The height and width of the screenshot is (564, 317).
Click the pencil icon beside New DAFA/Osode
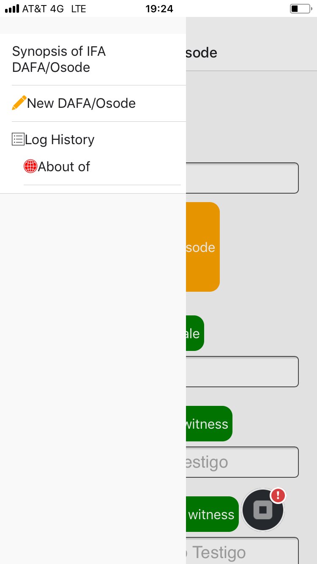coord(19,103)
